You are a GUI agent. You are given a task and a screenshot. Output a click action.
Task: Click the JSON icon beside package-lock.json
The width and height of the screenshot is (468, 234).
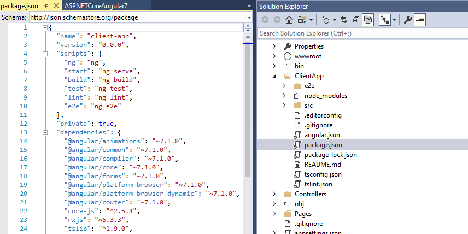coord(297,155)
